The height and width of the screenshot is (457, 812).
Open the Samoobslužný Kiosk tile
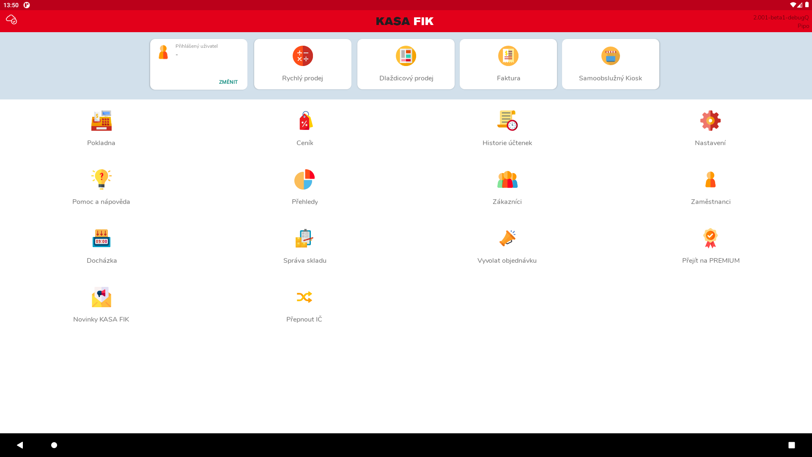(611, 64)
